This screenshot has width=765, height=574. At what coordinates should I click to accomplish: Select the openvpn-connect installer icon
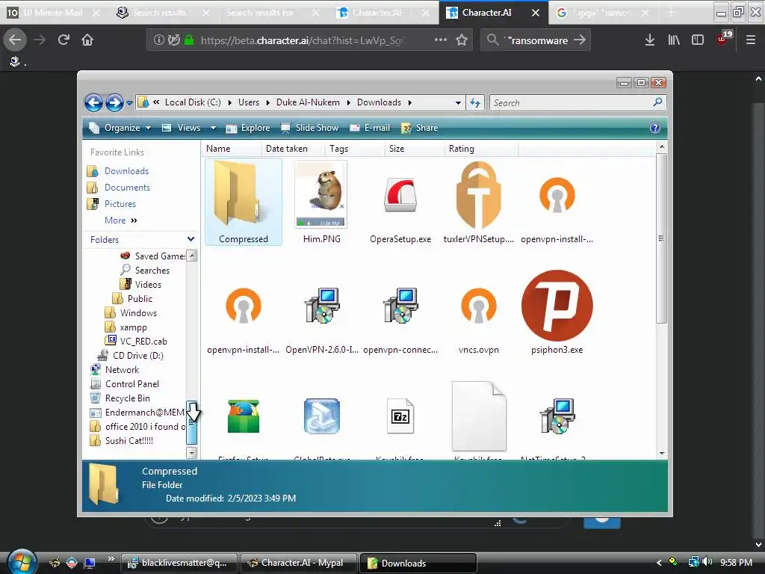click(x=400, y=306)
